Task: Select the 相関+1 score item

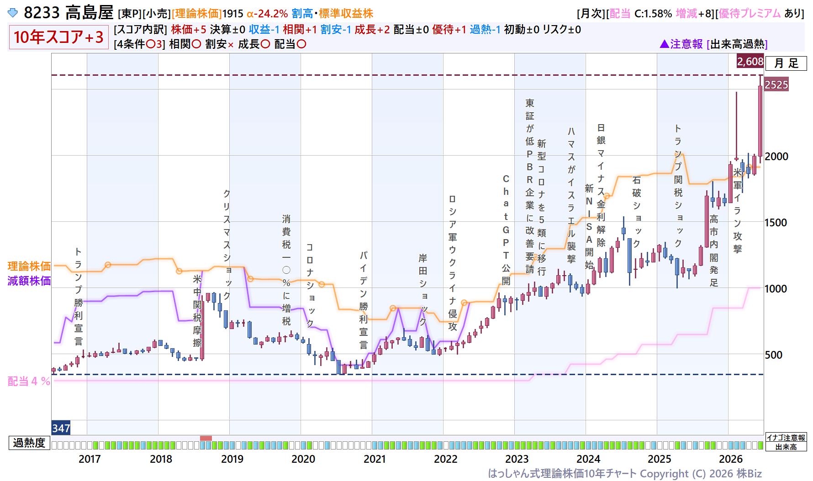Action: coord(300,30)
